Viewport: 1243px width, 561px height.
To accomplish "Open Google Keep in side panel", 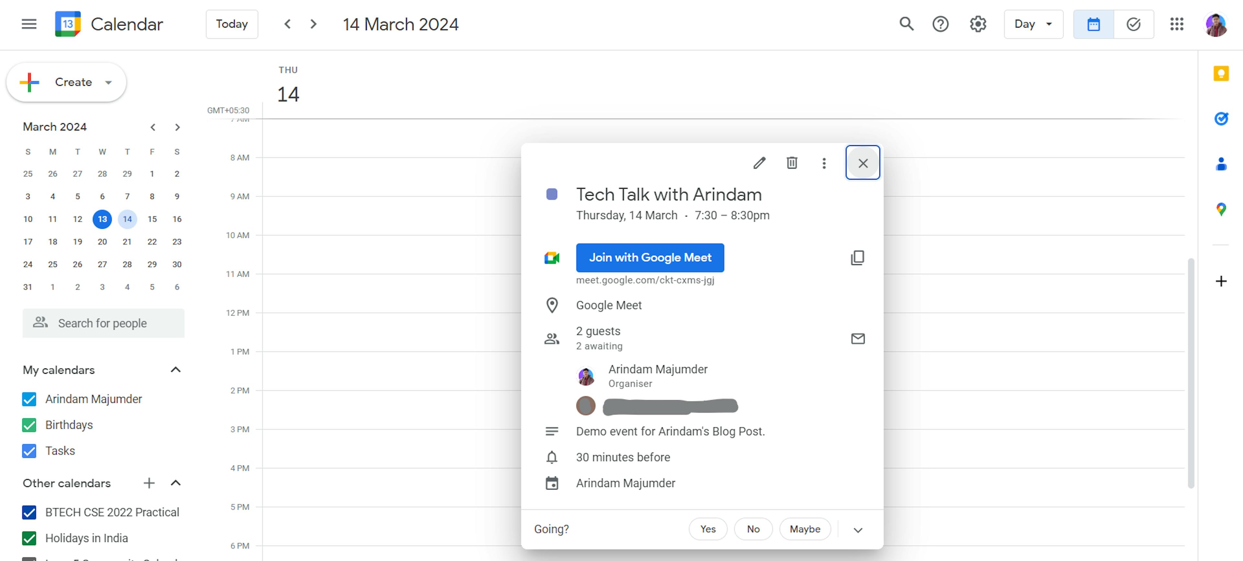I will (x=1221, y=74).
